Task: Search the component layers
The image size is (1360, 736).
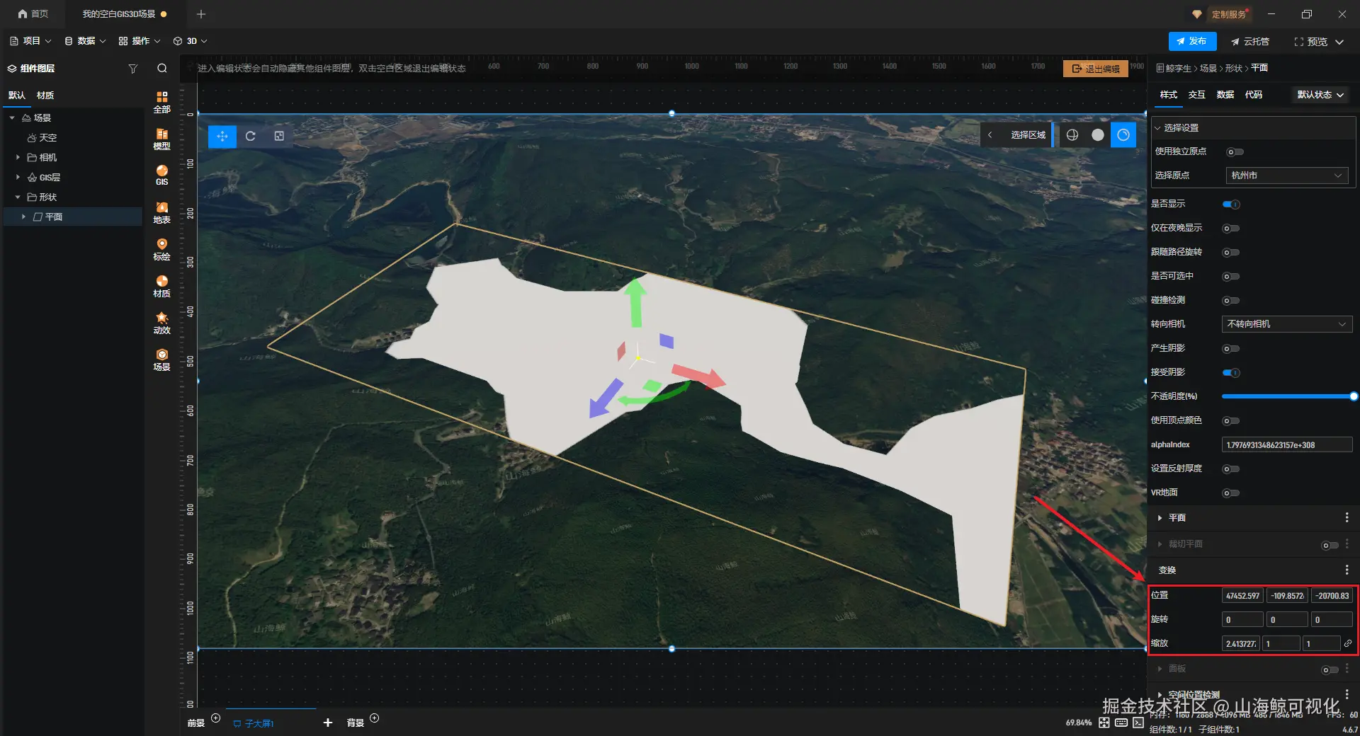Action: 162,69
